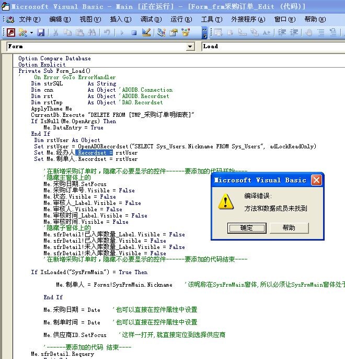Viewport: 345px width, 359px height.
Task: Click 'If IsLoaded("SysFrmMain") = True Then' line
Action: (x=89, y=272)
